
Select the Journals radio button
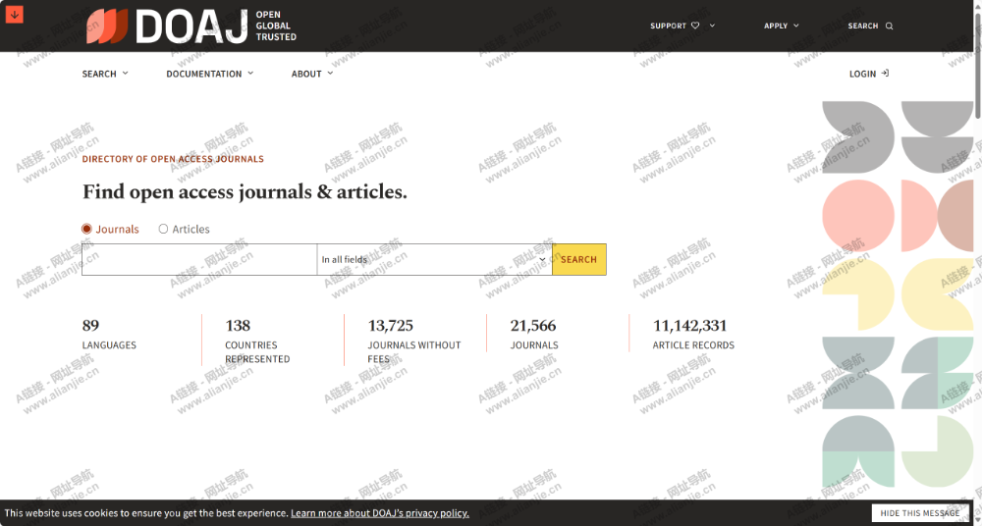[87, 230]
